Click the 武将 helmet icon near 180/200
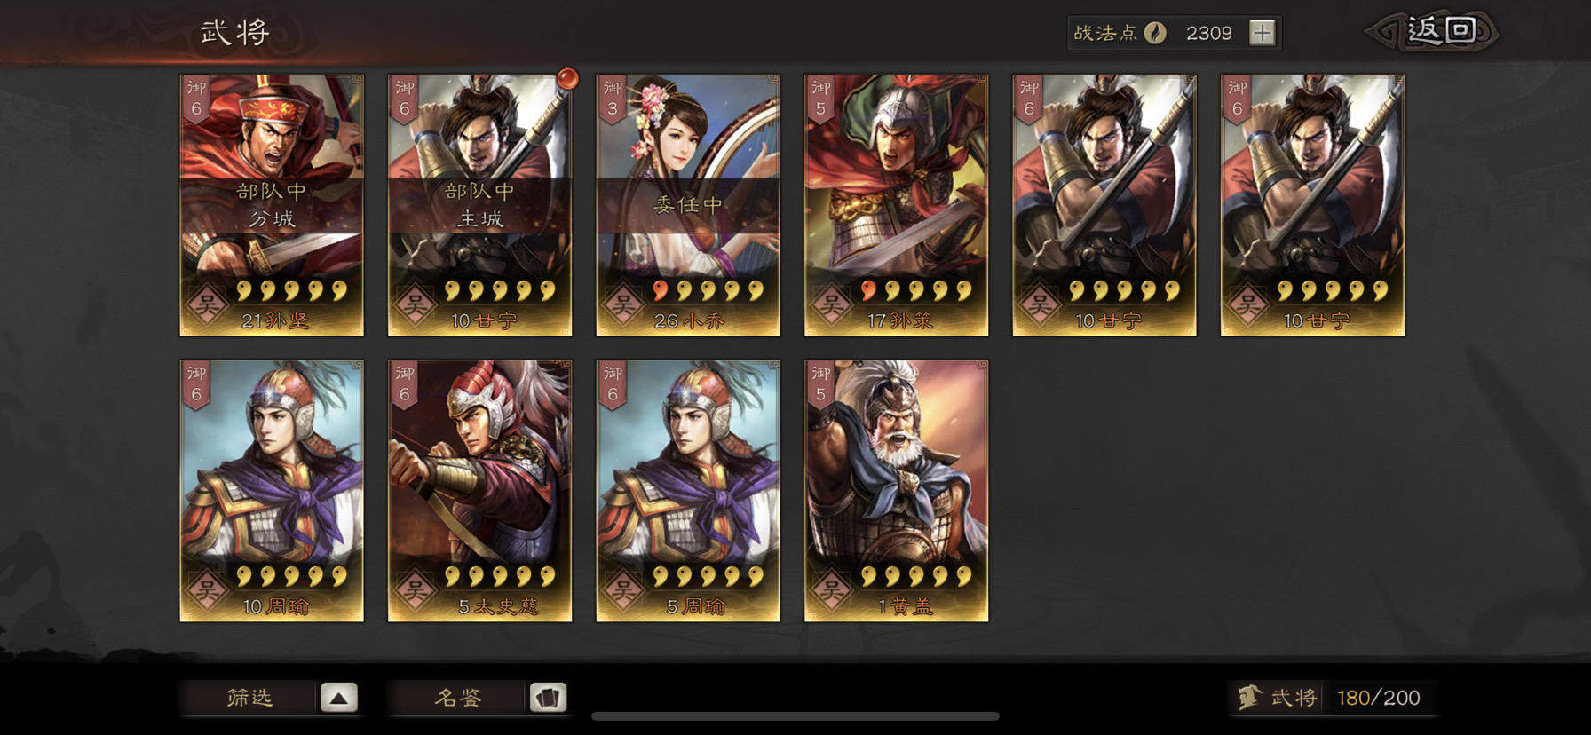The width and height of the screenshot is (1591, 735). (x=1249, y=698)
